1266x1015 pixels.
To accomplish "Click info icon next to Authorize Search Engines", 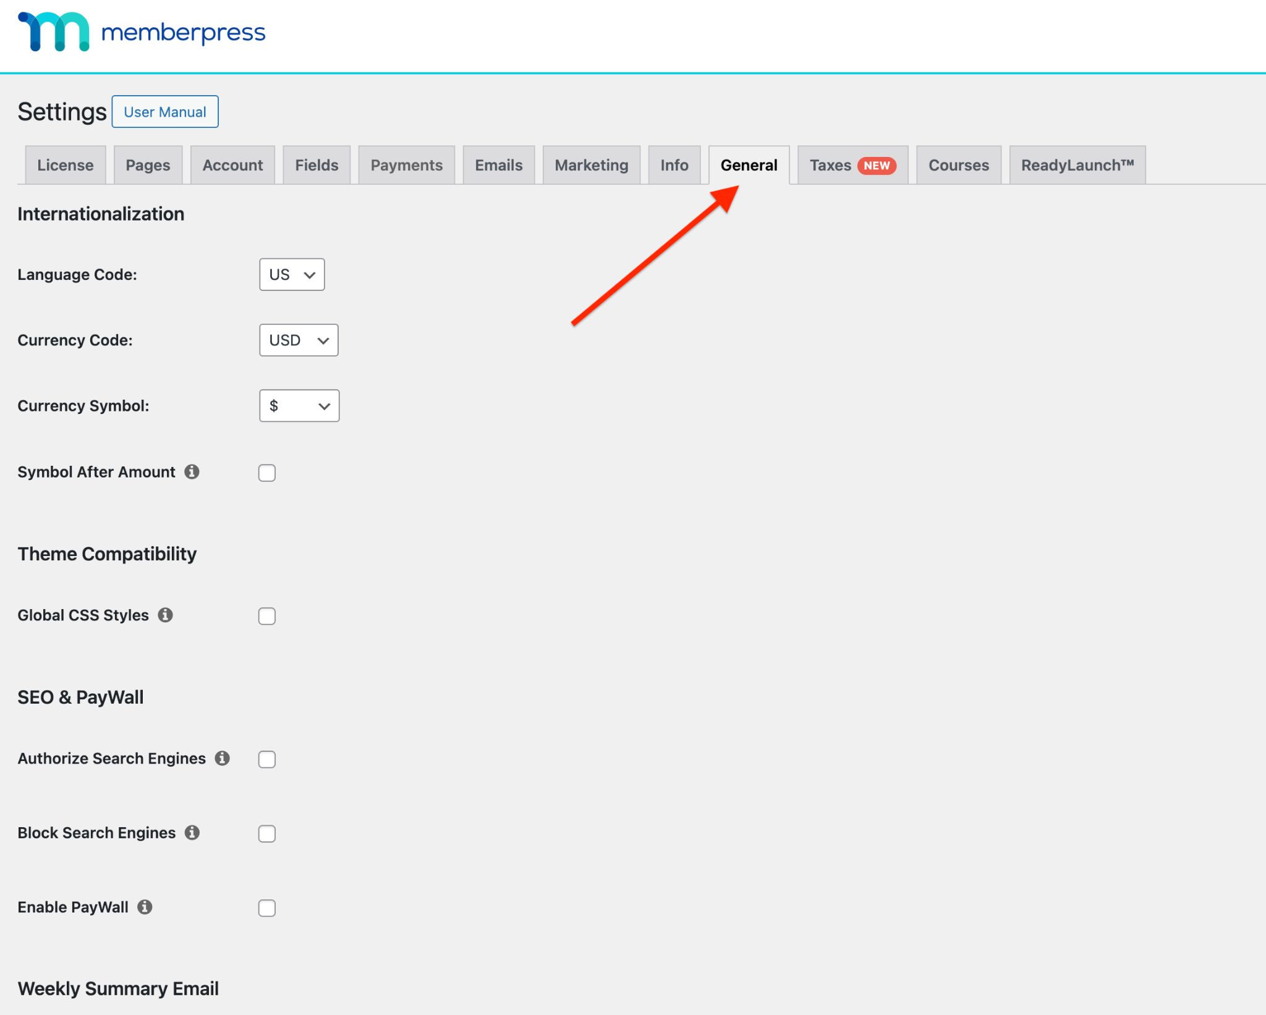I will pyautogui.click(x=223, y=759).
